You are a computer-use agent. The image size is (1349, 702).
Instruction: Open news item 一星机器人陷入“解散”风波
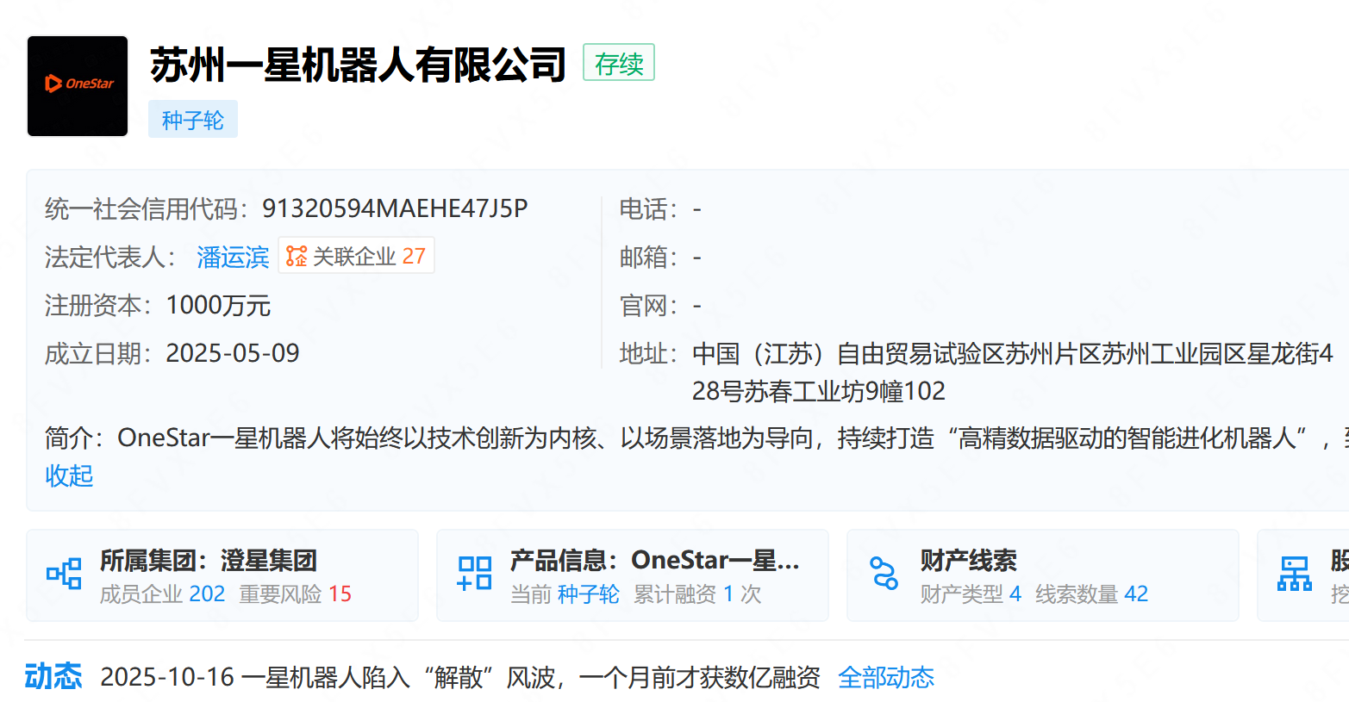(x=530, y=678)
